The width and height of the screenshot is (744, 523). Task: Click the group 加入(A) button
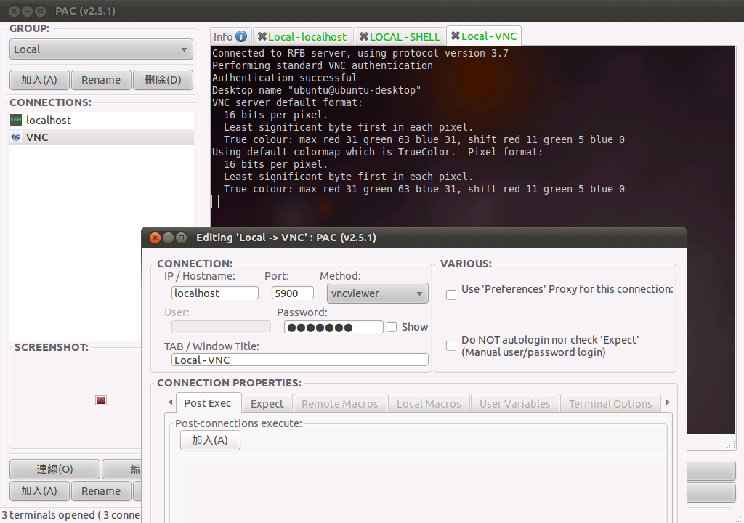[x=39, y=80]
